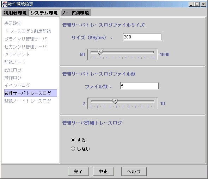Select 監視ノードトレースログ item
This screenshot has width=208, height=179.
coord(27,101)
